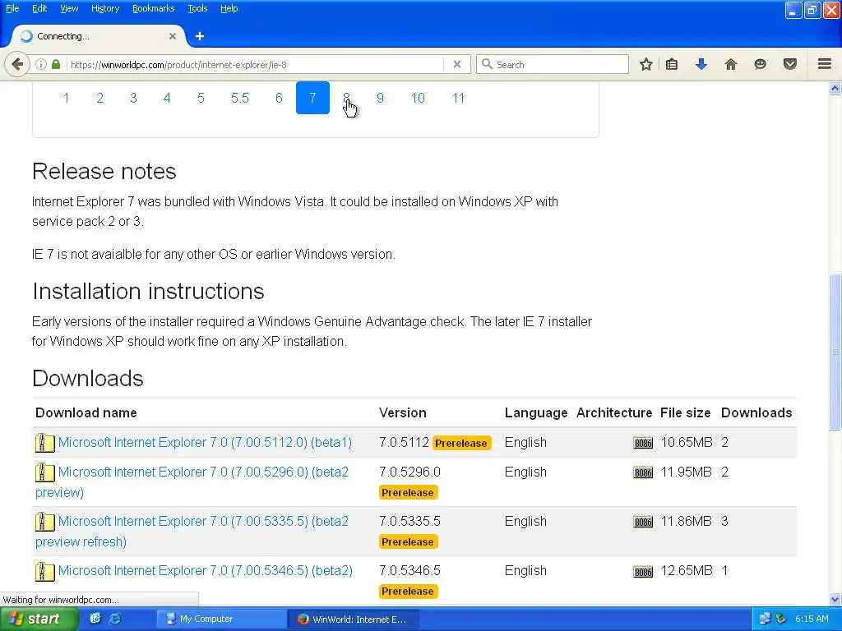Launch Internet Explorer from quick launch
This screenshot has height=631, width=842.
115,619
